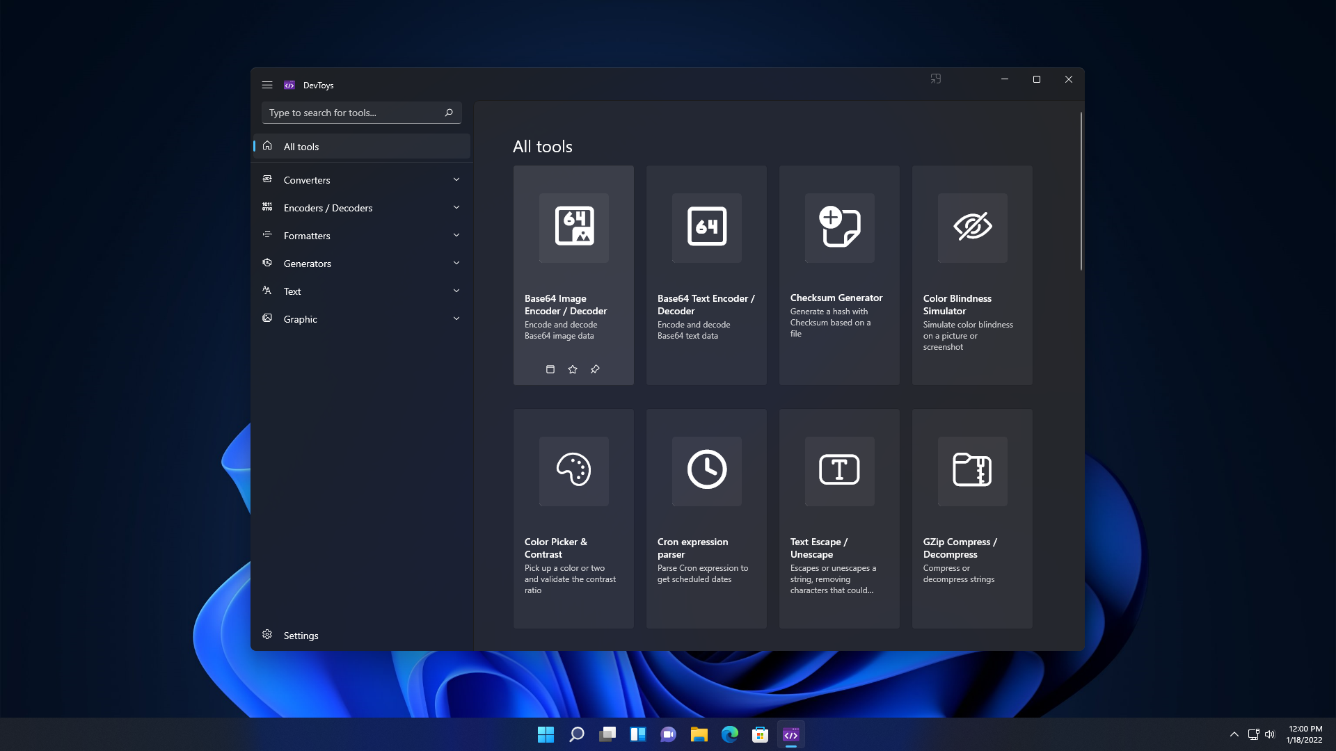
Task: Open the Color Picker palette icon
Action: click(x=573, y=470)
